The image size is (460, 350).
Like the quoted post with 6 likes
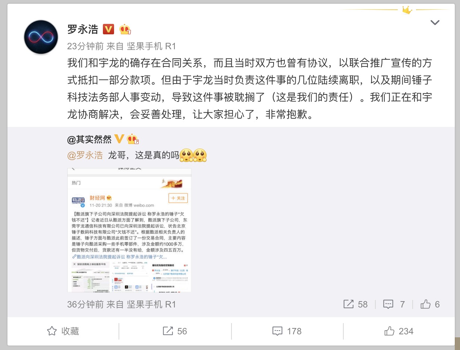coord(430,304)
